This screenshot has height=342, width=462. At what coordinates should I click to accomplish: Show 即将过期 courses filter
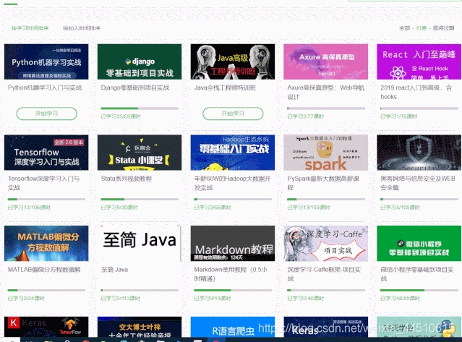point(444,28)
